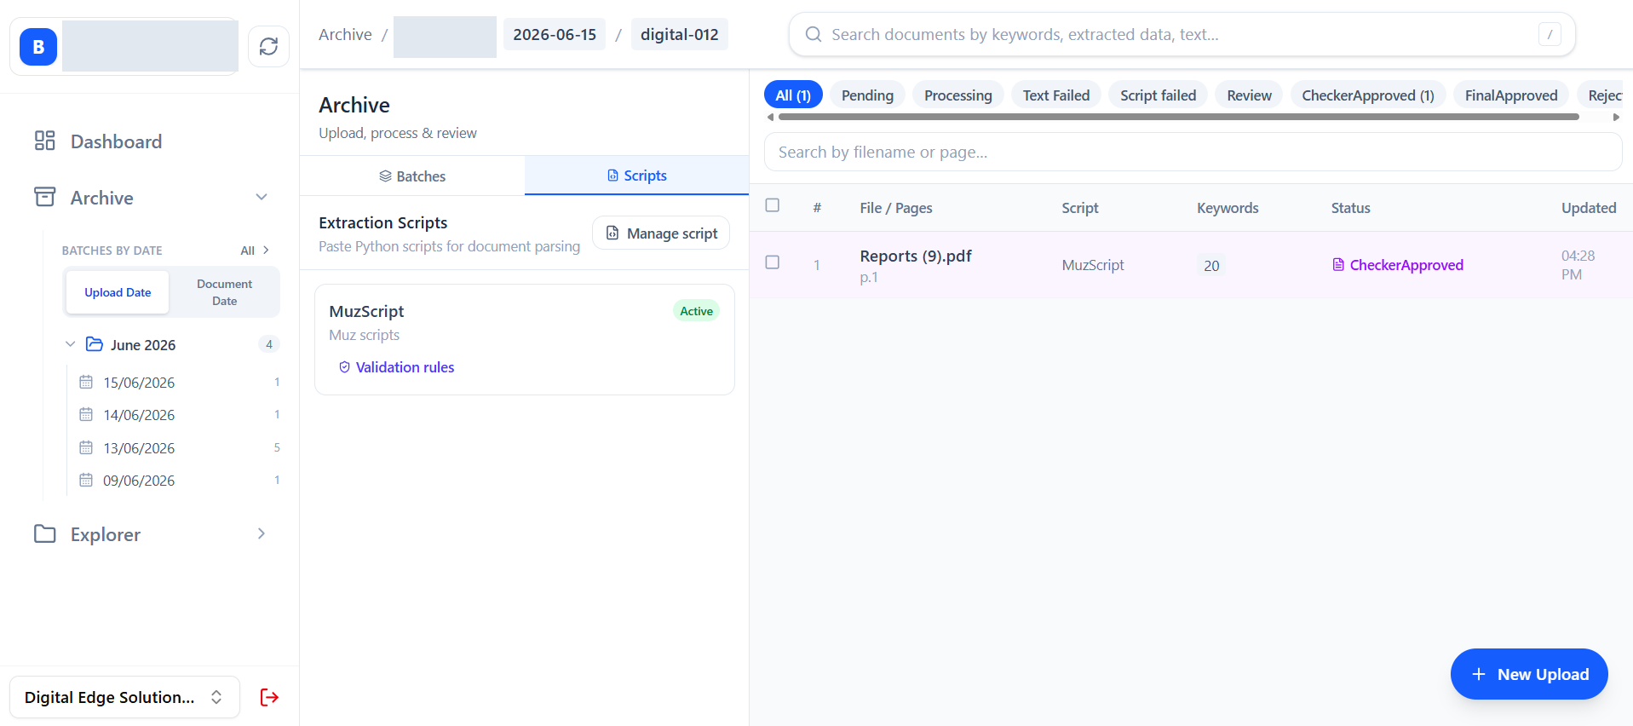The width and height of the screenshot is (1633, 726).
Task: Filter by All (1) status
Action: click(x=793, y=95)
